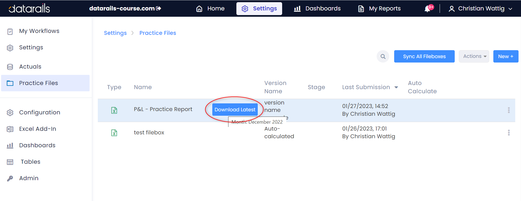
Task: Open the Settings top navigation tab
Action: [259, 9]
